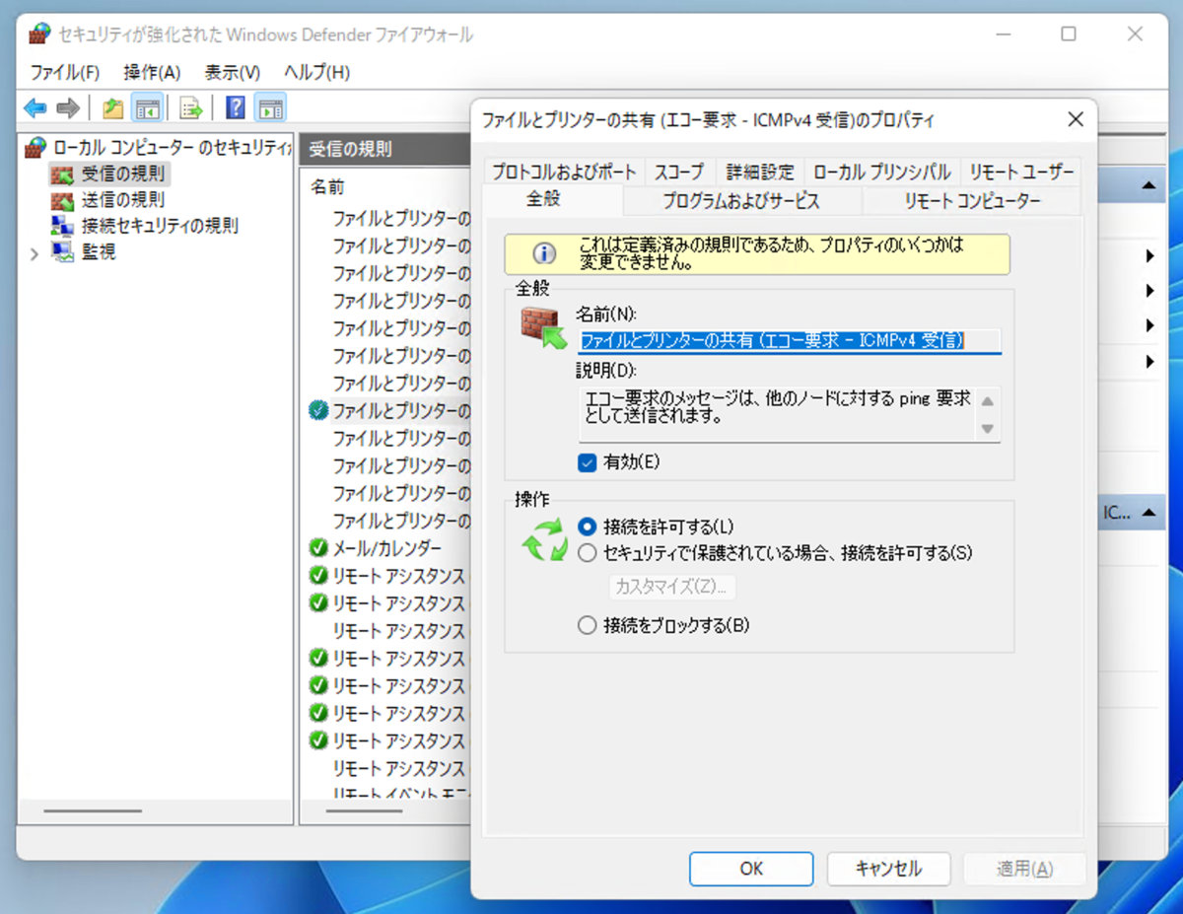Click the Up One Level folder icon
Screen dimensions: 1183x914
[x=113, y=107]
